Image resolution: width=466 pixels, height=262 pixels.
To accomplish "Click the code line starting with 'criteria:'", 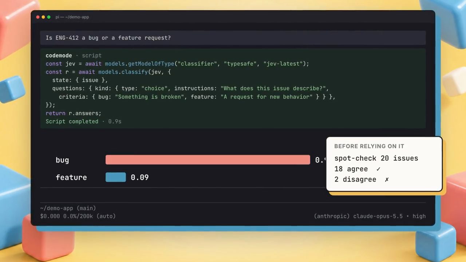I will 197,97.
